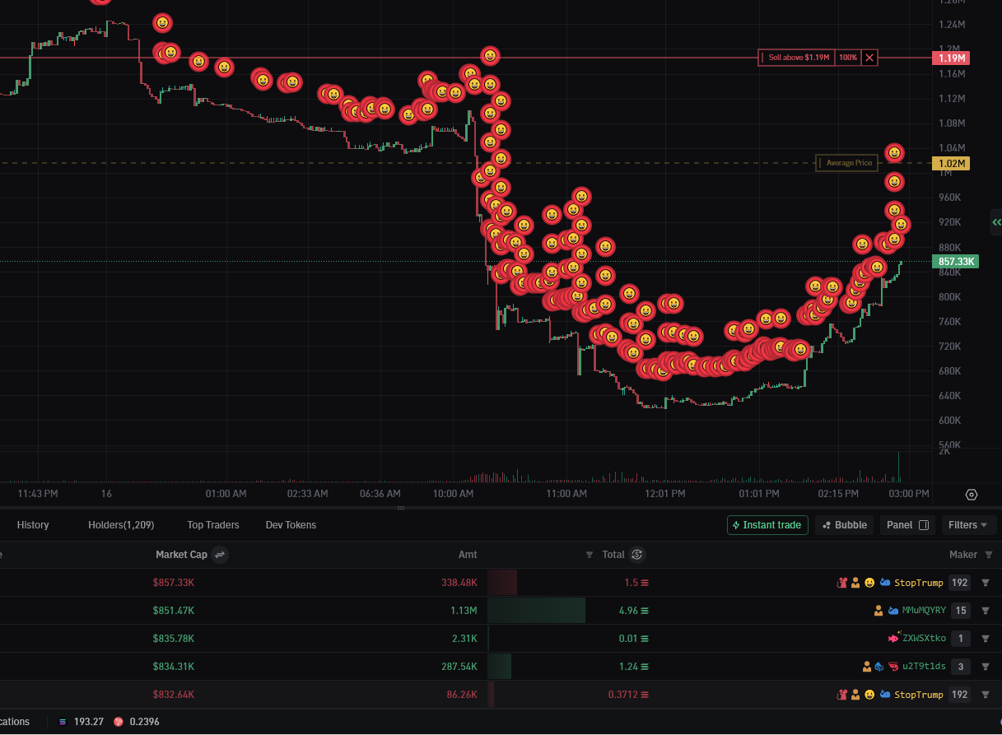Click the $835.78K market cap cell
This screenshot has height=735, width=1002.
click(x=174, y=639)
